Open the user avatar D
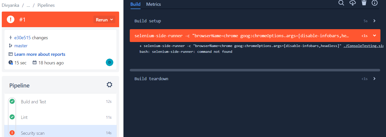The width and height of the screenshot is (386, 137). (110, 62)
